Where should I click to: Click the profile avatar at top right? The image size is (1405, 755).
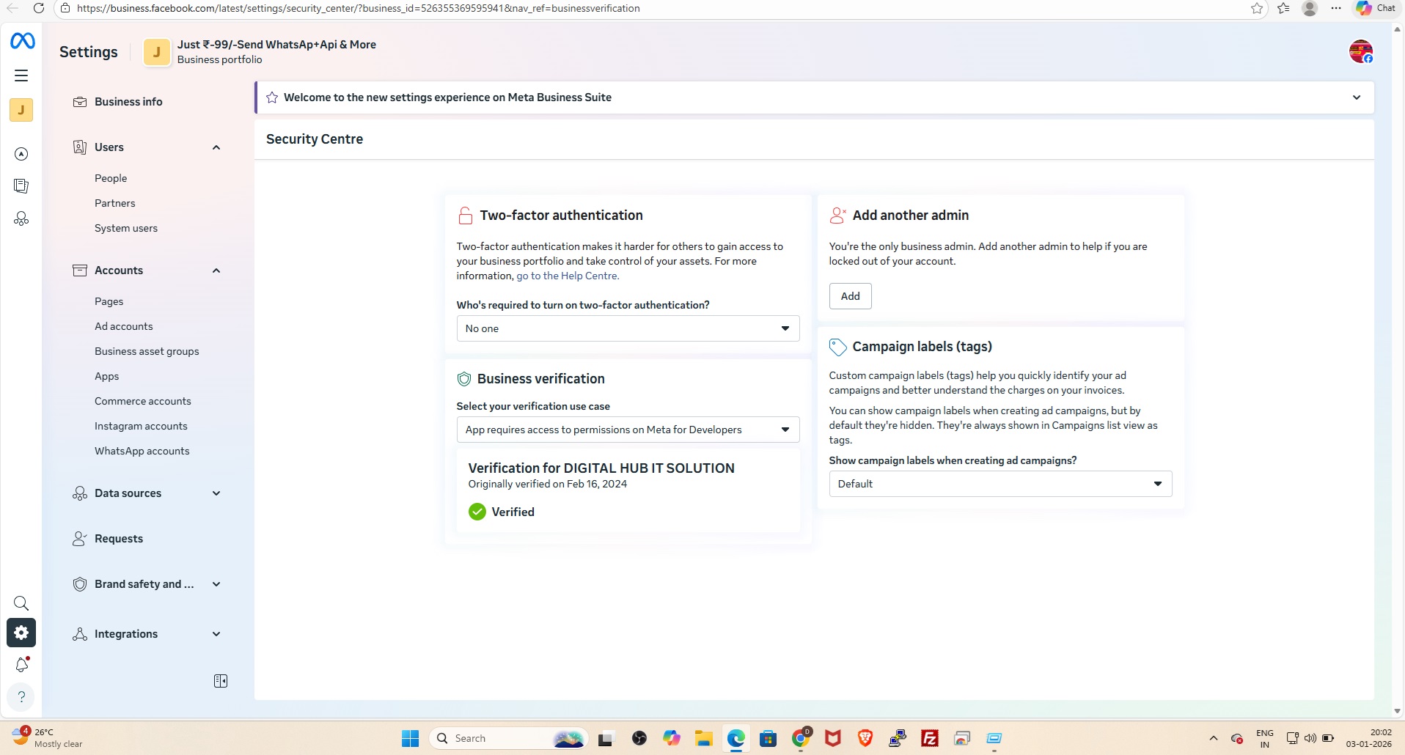(x=1360, y=51)
